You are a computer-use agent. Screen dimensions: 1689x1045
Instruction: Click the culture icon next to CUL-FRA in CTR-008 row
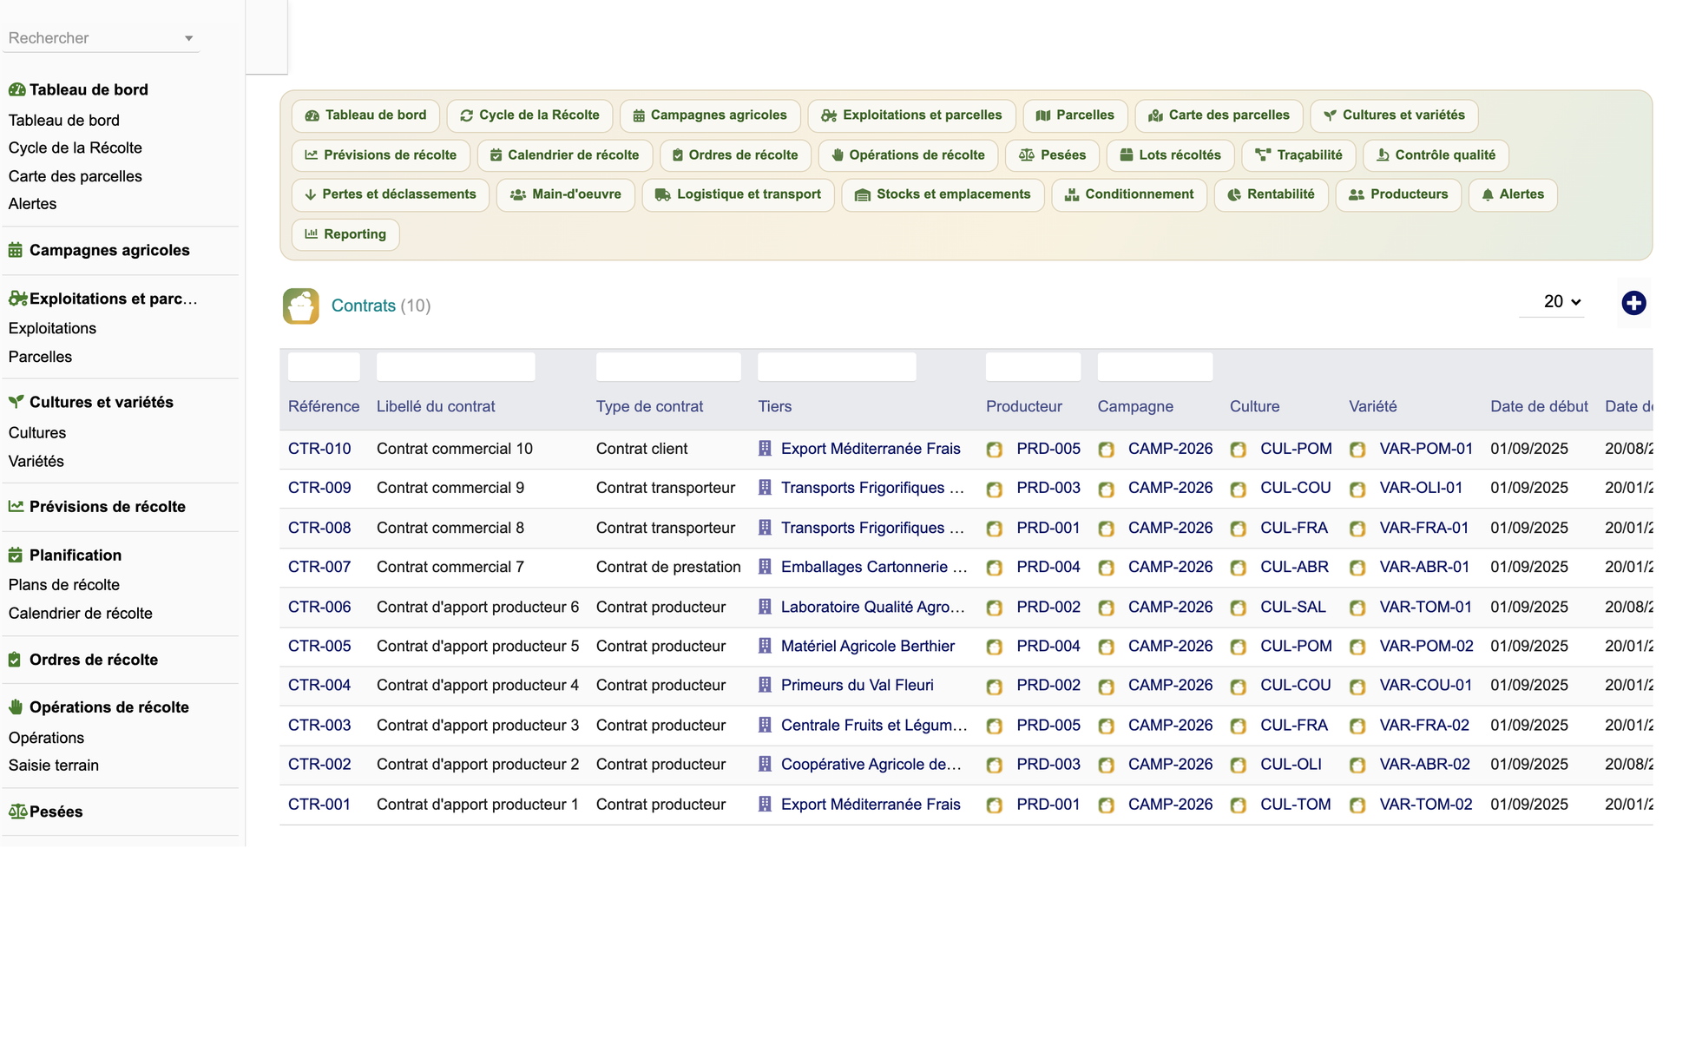[1239, 529]
